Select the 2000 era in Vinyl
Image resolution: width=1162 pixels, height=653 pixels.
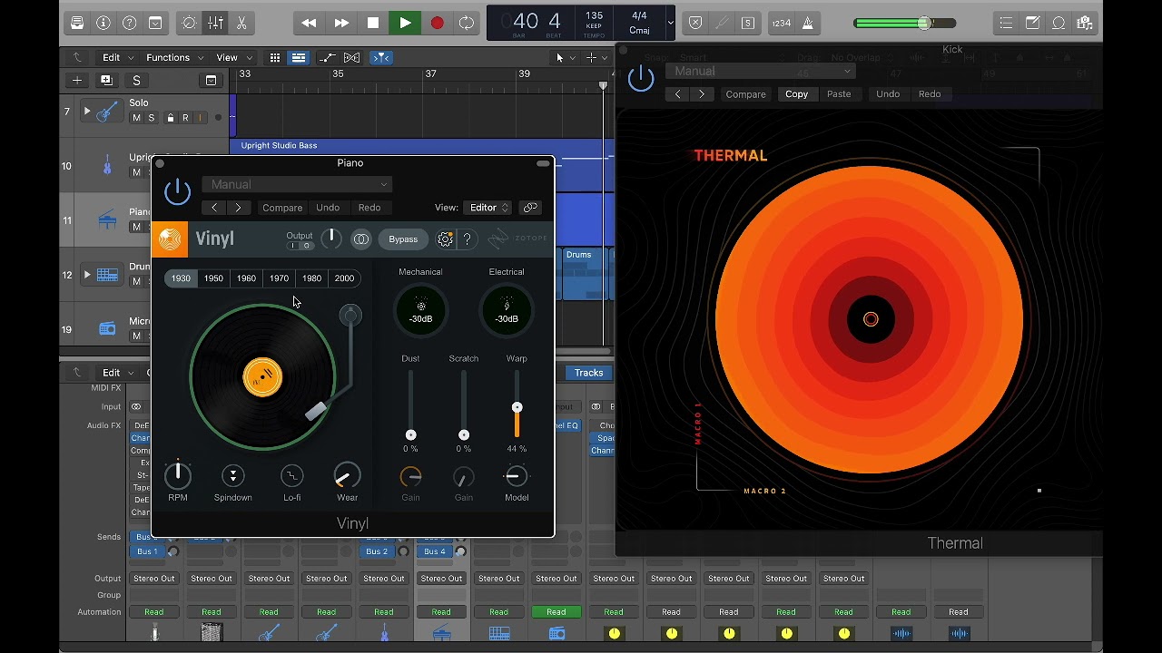344,278
